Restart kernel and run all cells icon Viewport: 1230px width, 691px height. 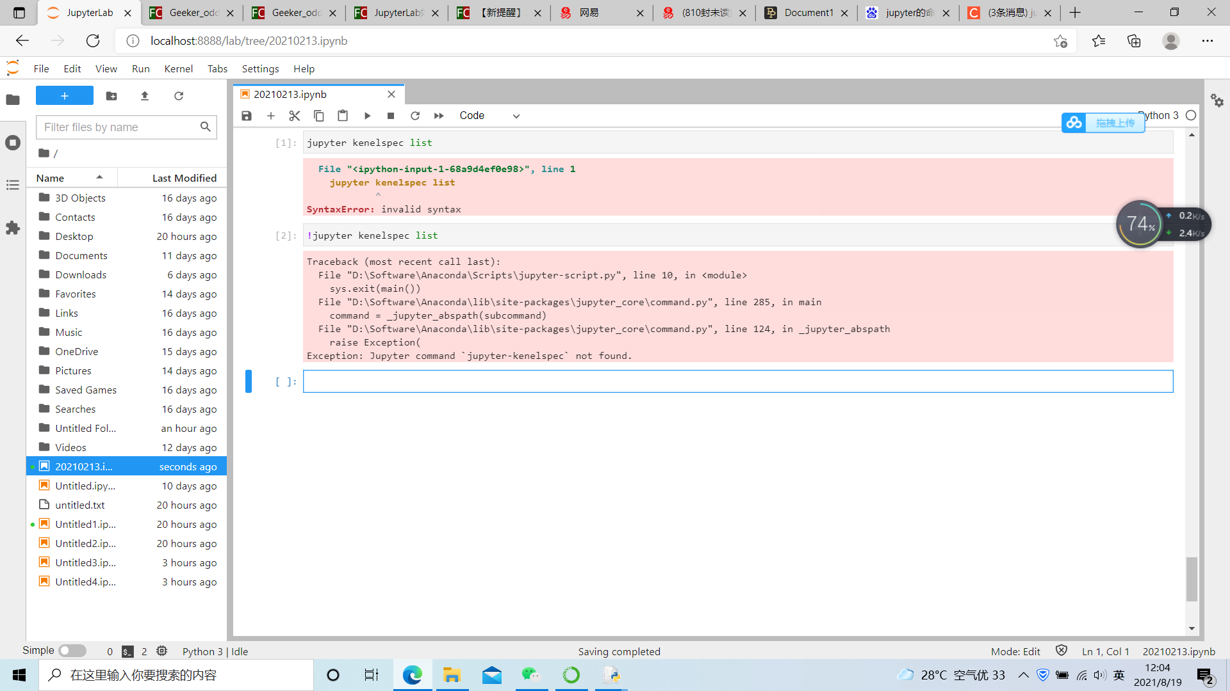click(x=439, y=116)
